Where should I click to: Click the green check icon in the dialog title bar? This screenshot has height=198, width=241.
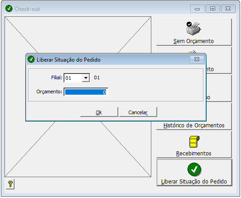coord(31,59)
